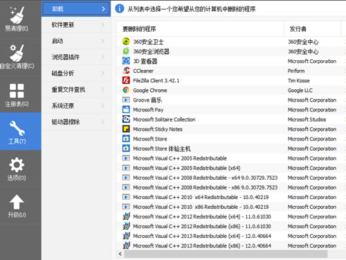Select the 360安全卫士 program icon
The height and width of the screenshot is (260, 346).
pos(126,41)
